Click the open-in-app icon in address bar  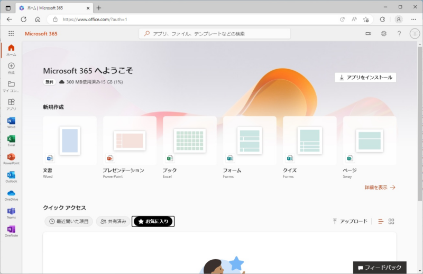click(342, 20)
